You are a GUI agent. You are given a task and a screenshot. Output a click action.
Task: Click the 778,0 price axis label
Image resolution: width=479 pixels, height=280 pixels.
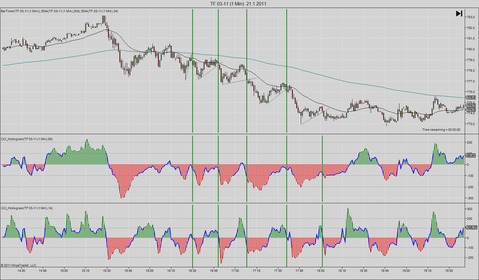pos(471,70)
